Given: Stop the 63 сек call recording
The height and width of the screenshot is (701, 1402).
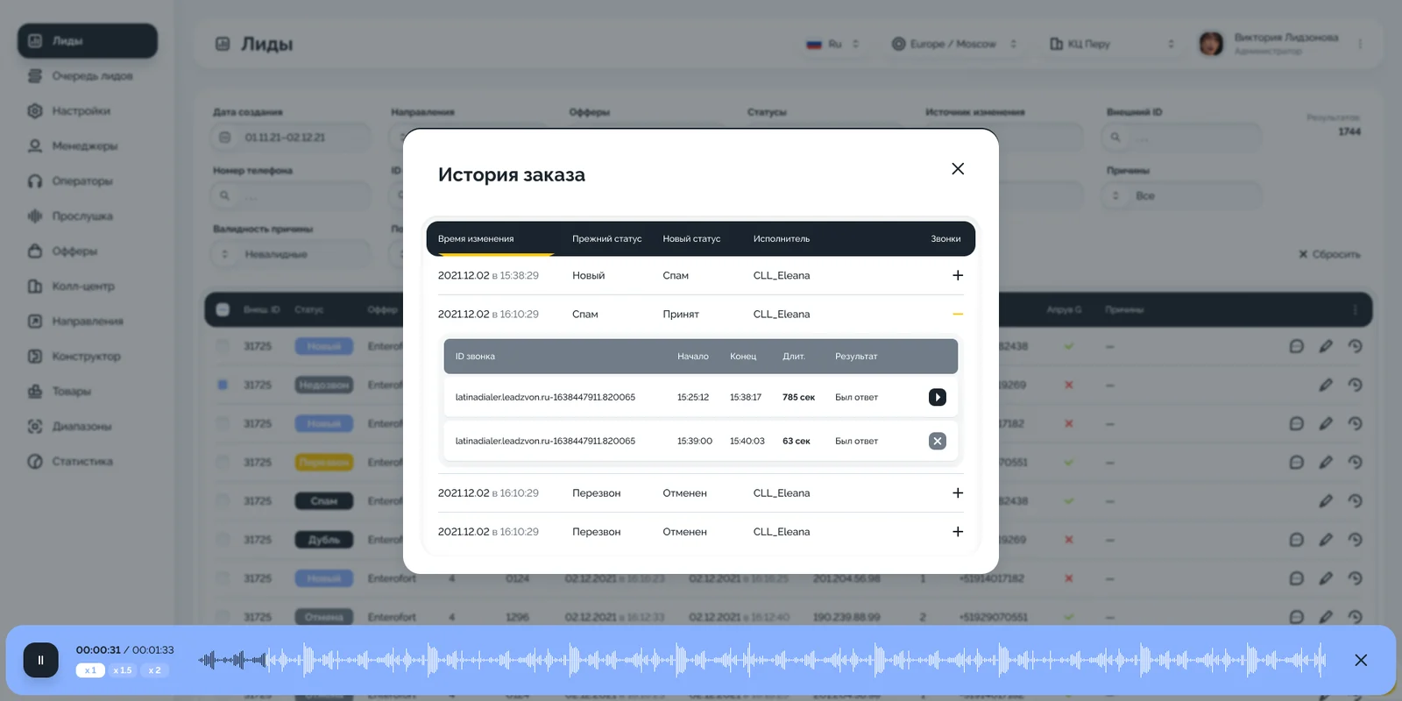Looking at the screenshot, I should pyautogui.click(x=937, y=441).
